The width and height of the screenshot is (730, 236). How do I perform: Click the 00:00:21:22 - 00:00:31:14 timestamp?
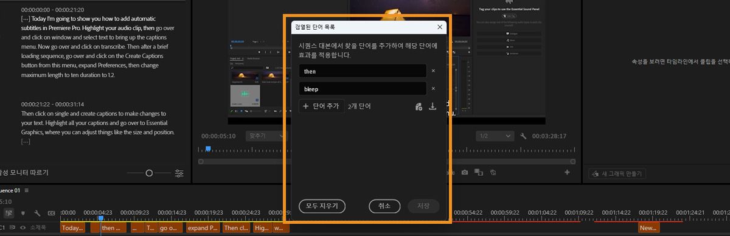[x=52, y=105]
